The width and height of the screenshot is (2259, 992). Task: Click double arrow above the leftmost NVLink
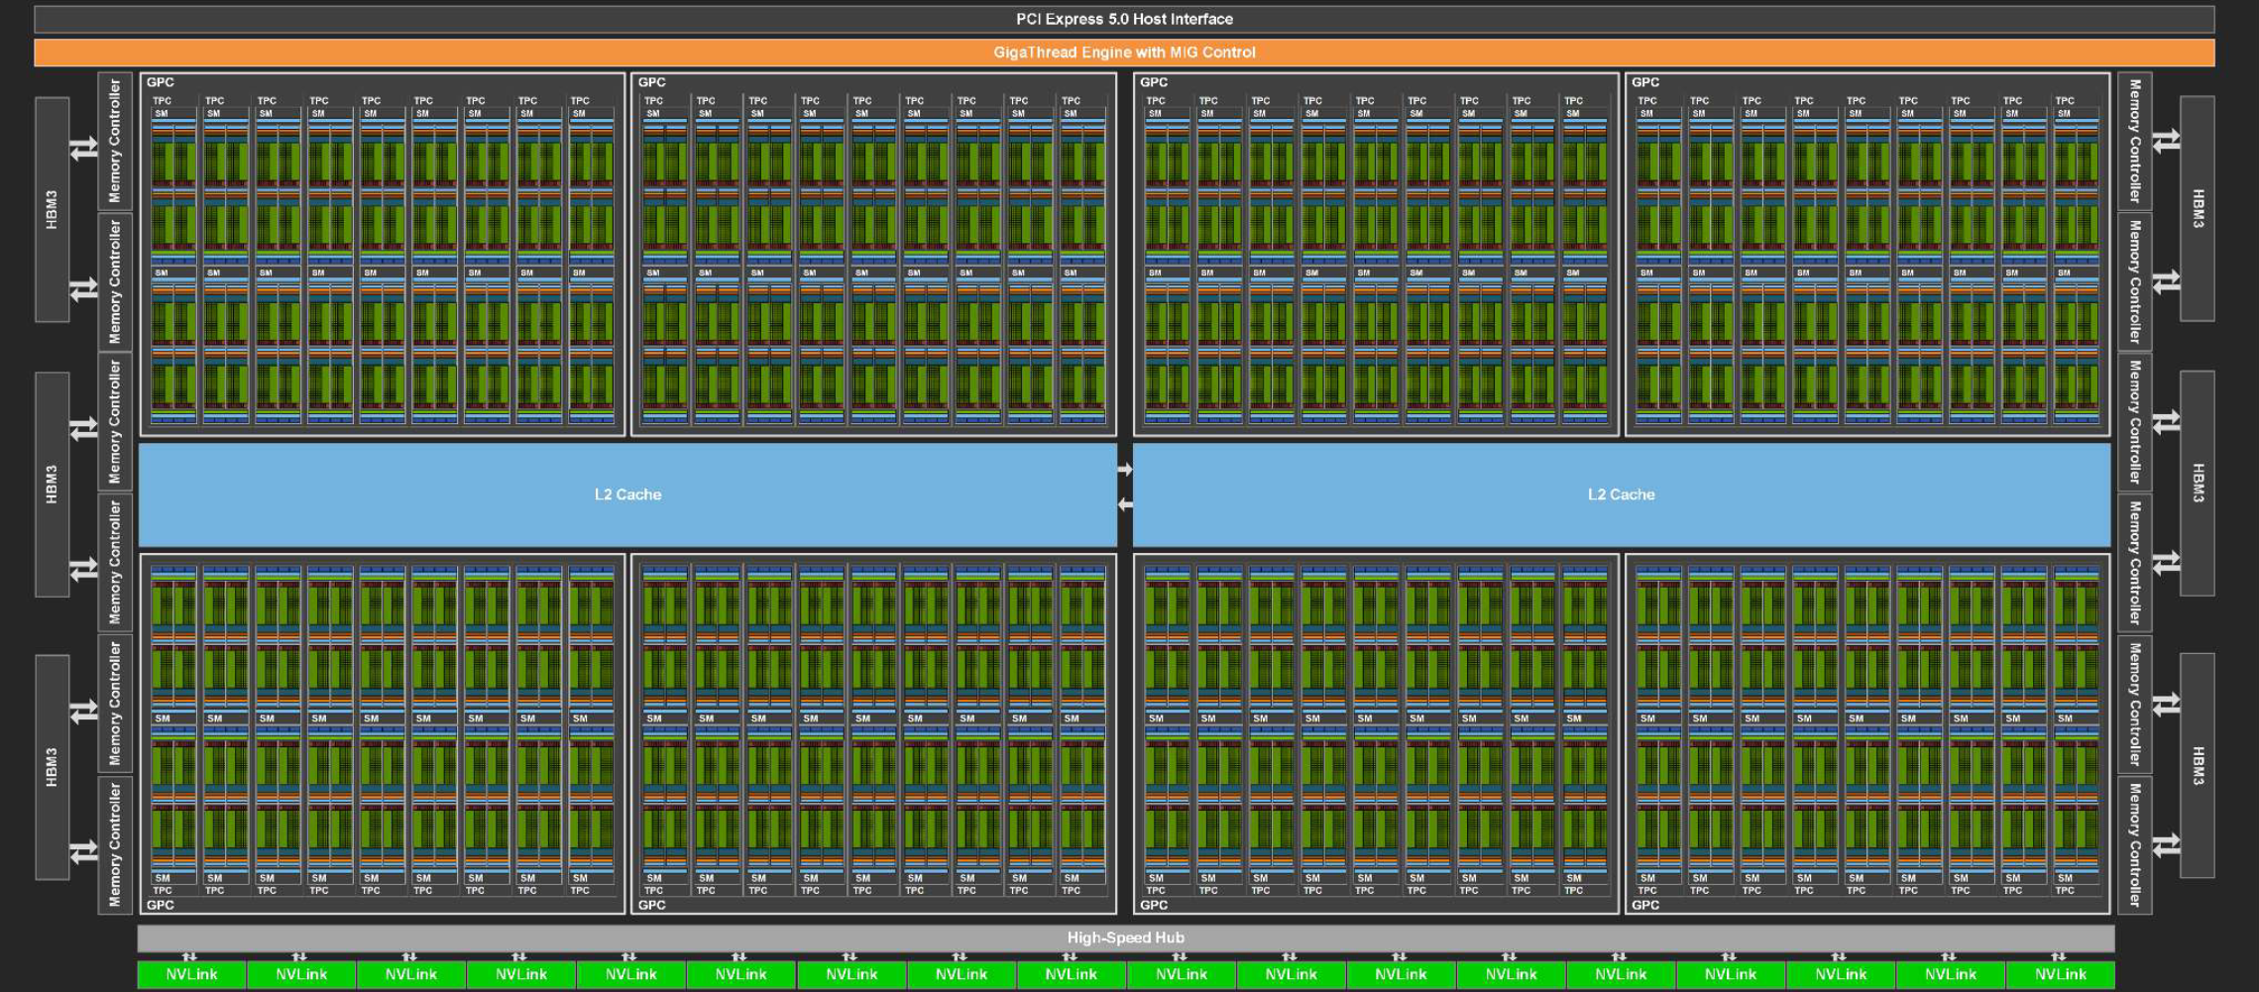tap(190, 956)
